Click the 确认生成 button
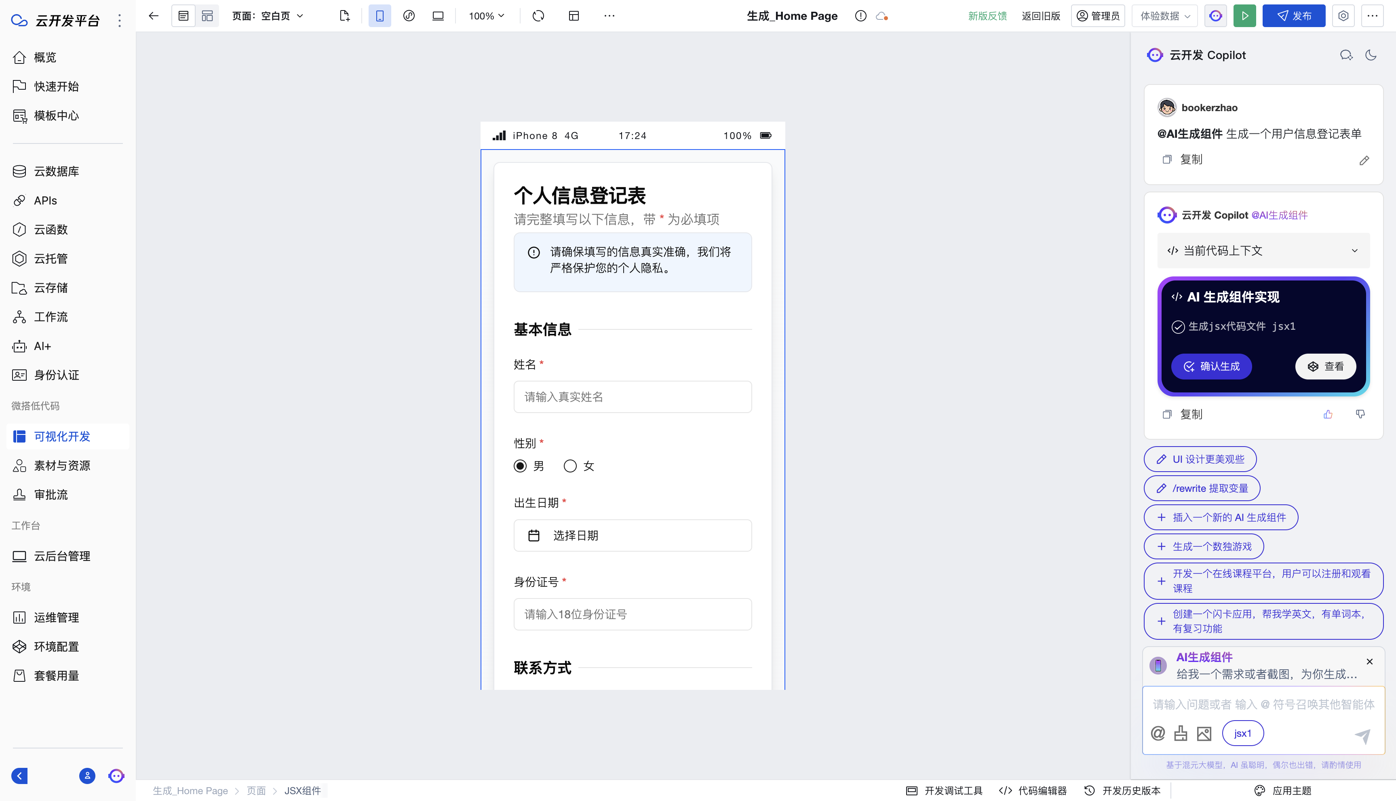1396x801 pixels. tap(1211, 367)
